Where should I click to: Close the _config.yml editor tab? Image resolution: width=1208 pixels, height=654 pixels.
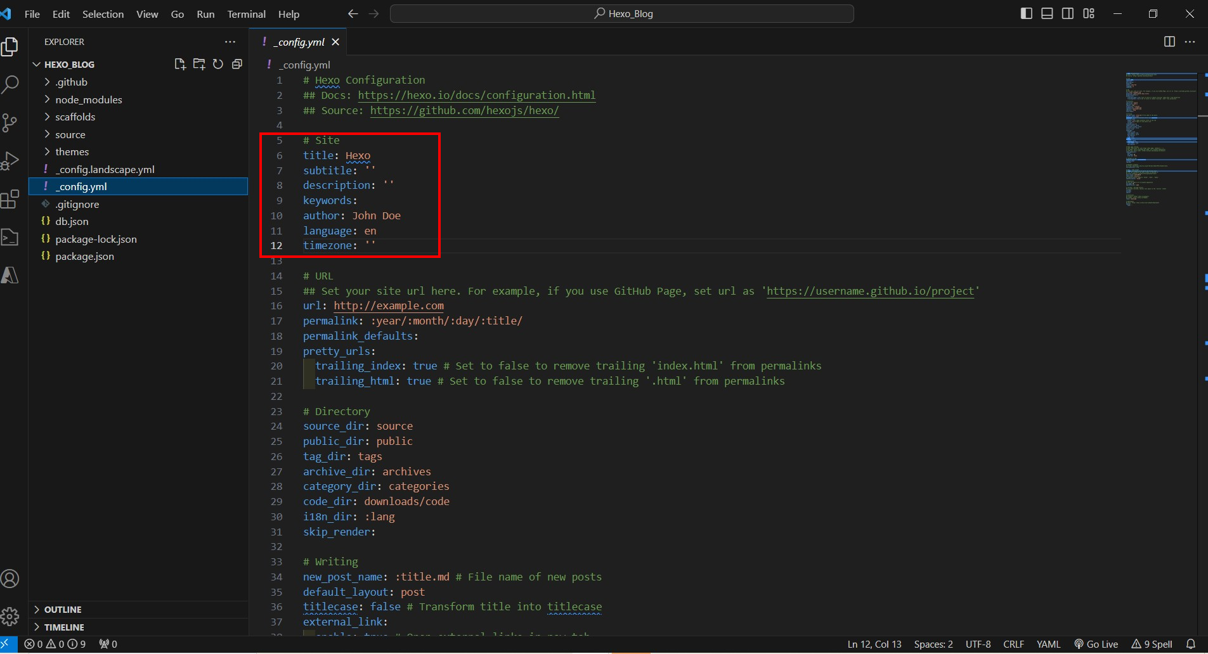(x=335, y=42)
